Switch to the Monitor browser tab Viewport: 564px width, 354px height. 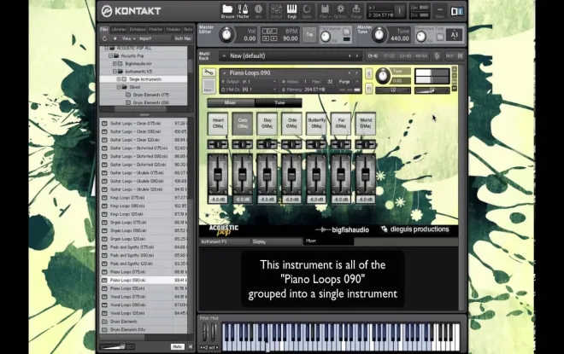click(156, 30)
